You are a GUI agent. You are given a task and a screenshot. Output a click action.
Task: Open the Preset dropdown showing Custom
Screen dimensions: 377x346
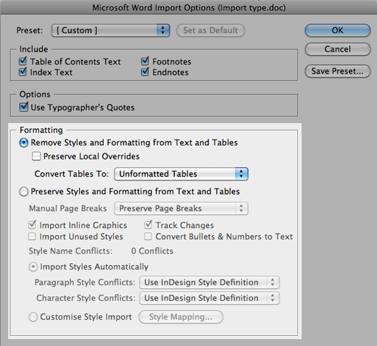click(111, 30)
